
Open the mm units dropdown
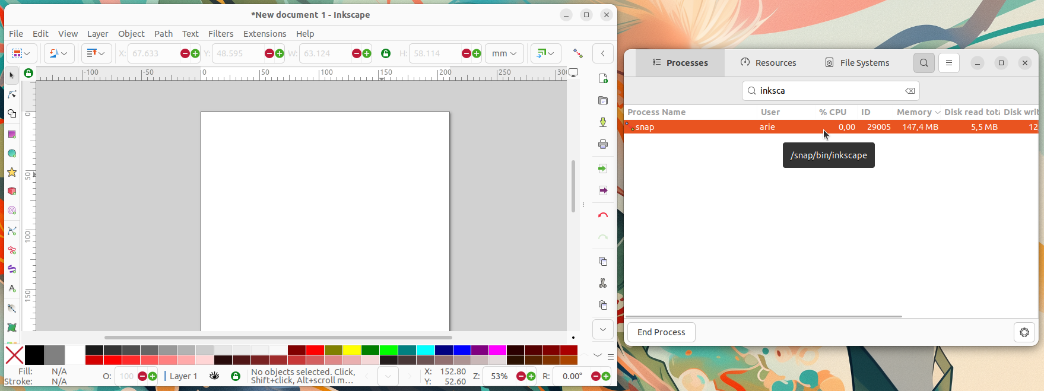point(504,53)
